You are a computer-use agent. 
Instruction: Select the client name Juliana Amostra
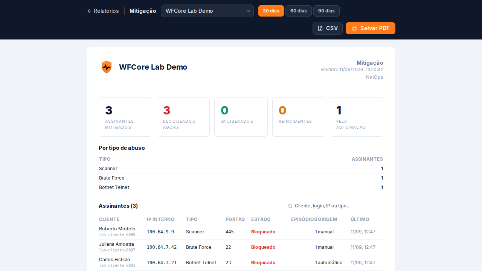pyautogui.click(x=116, y=244)
